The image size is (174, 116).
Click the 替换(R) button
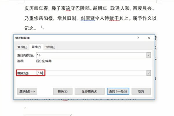tap(63, 91)
